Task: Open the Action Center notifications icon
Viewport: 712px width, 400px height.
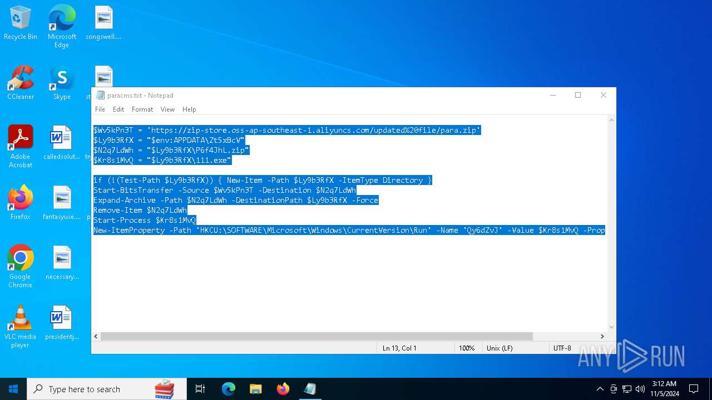Action: click(694, 389)
